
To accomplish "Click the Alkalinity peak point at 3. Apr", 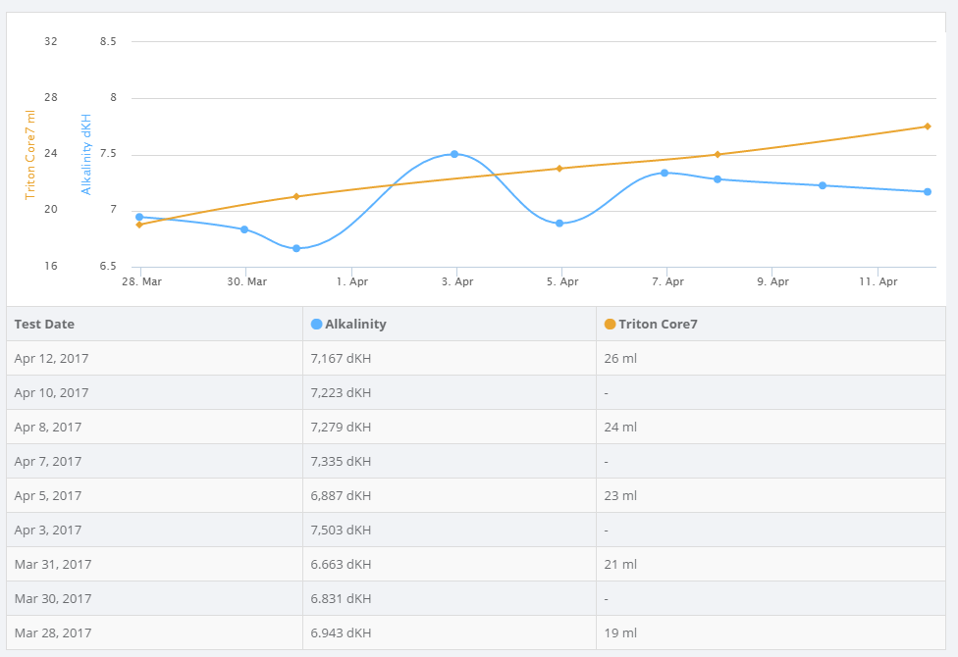I will point(454,155).
